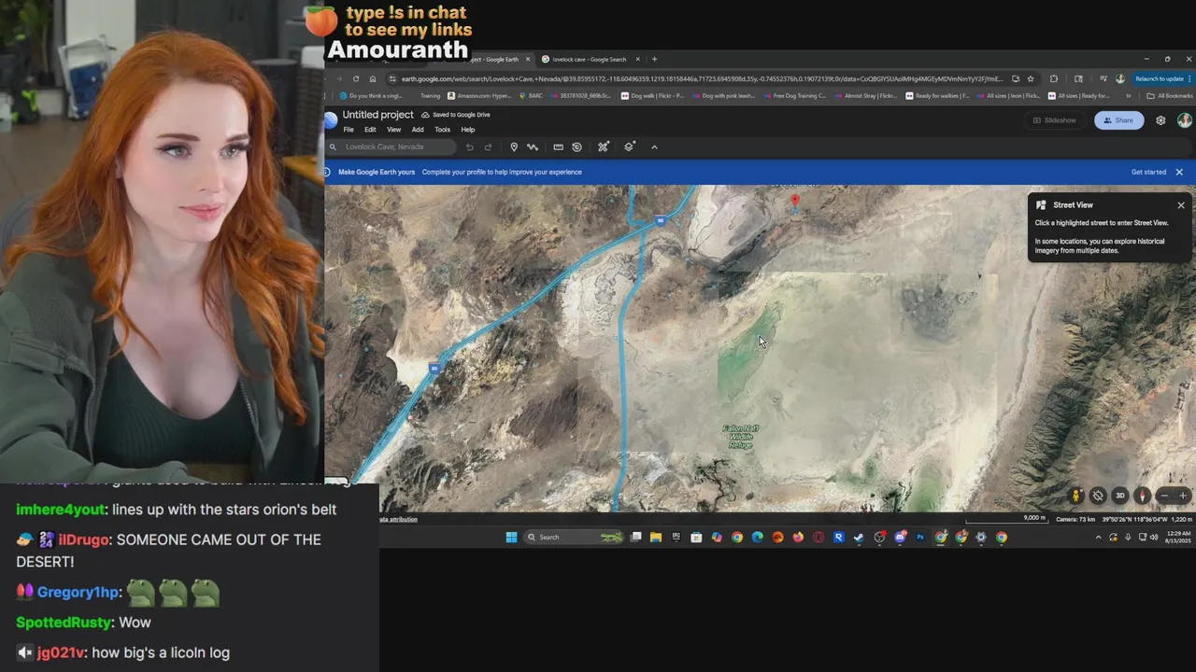Image resolution: width=1196 pixels, height=672 pixels.
Task: Toggle the globe rotation lock button
Action: point(1098,496)
